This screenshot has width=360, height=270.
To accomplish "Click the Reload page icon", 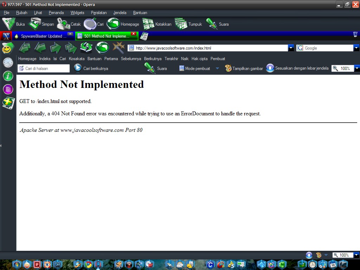I will [x=86, y=47].
